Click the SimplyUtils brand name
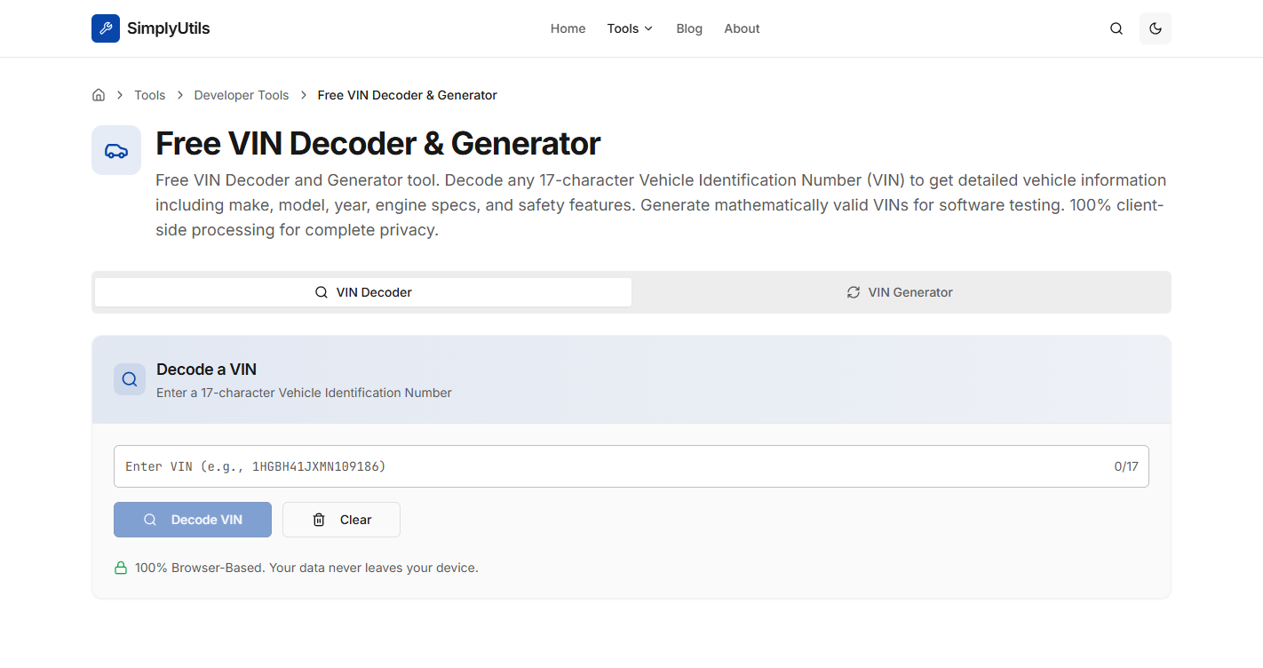1263x668 pixels. tap(169, 28)
